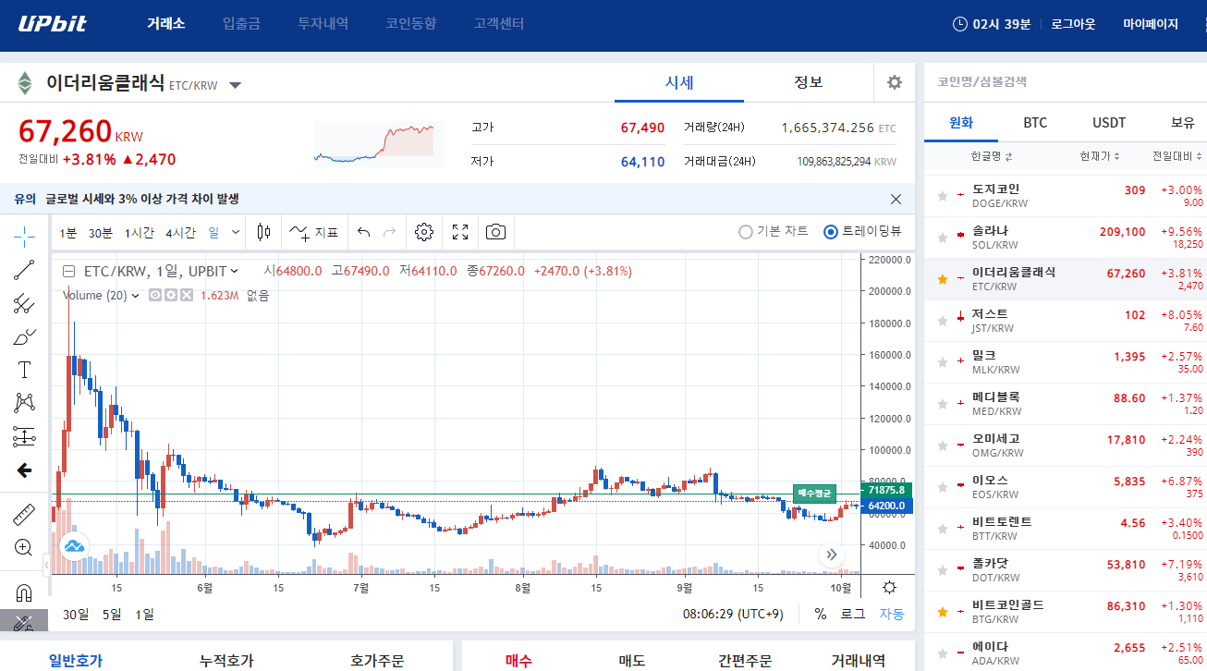This screenshot has height=671, width=1207.
Task: Open 마이페이지
Action: pos(1151,24)
